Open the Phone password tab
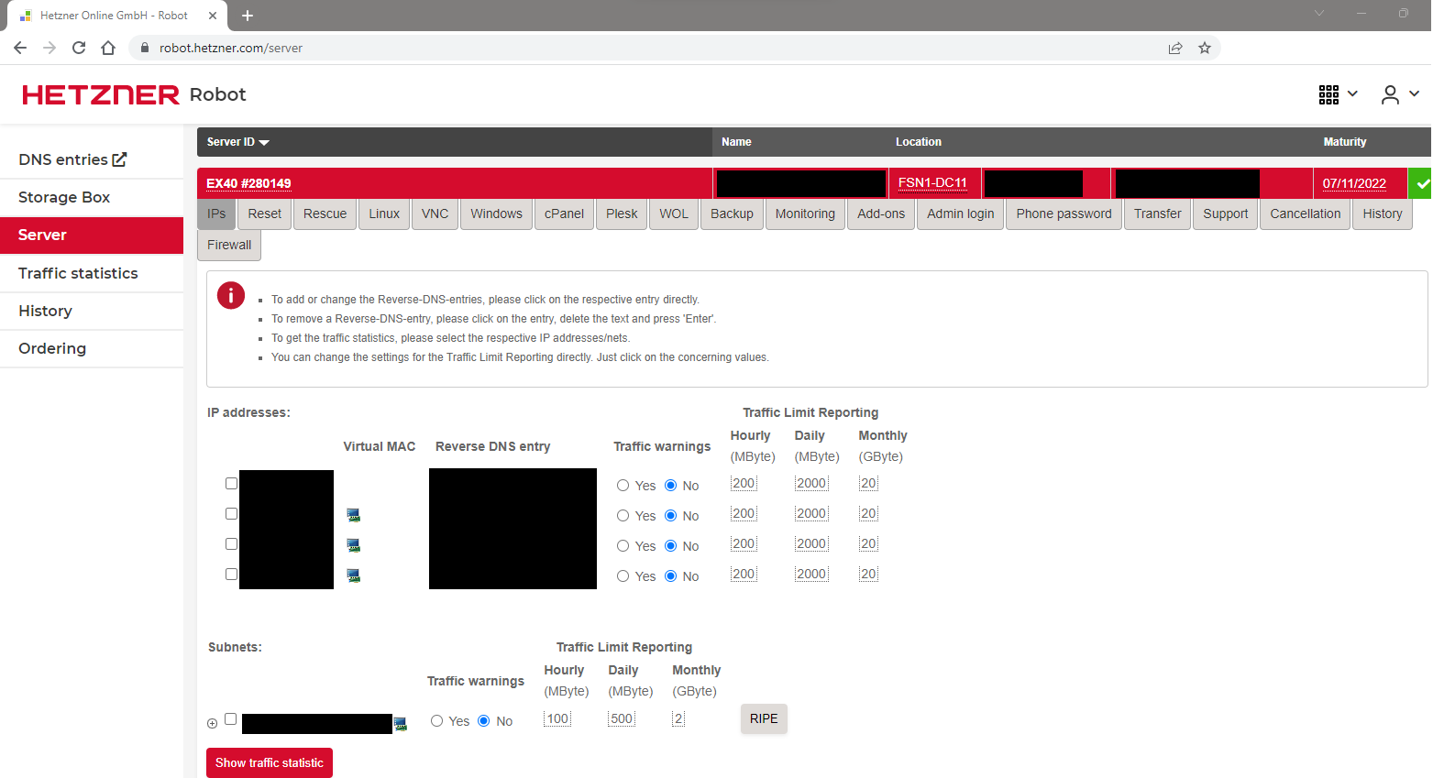The height and width of the screenshot is (778, 1433). 1064,214
